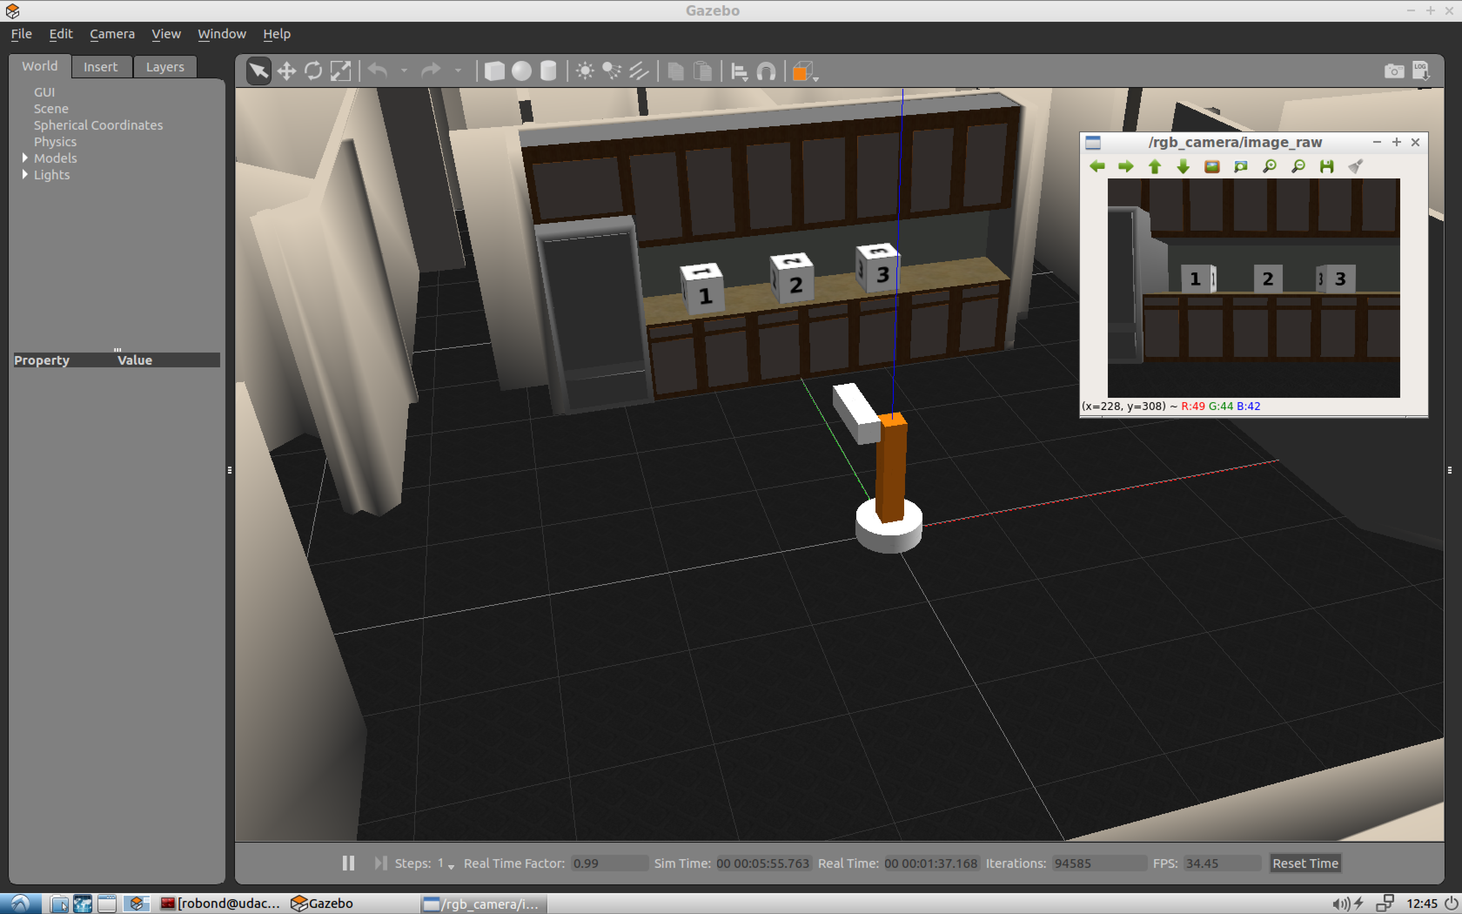Image resolution: width=1462 pixels, height=914 pixels.
Task: Insert a cylinder shape
Action: pyautogui.click(x=548, y=71)
